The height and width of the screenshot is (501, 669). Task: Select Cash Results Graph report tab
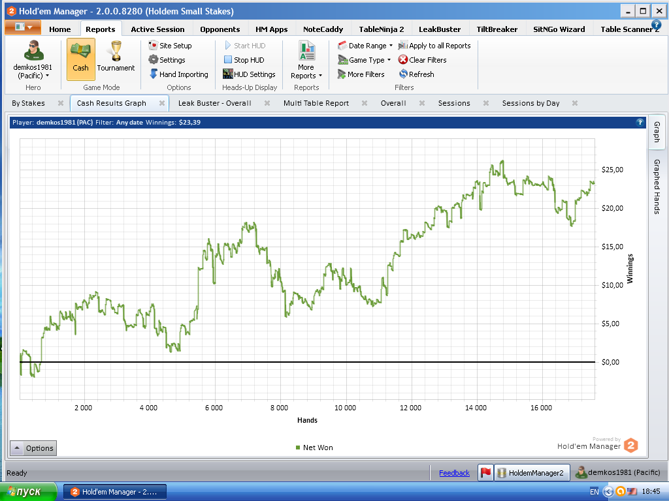(x=111, y=103)
